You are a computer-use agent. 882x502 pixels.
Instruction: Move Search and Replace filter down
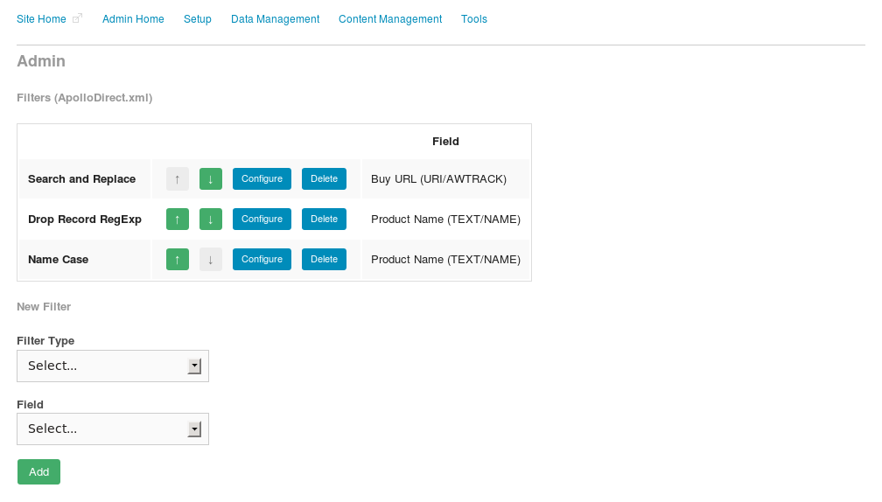(210, 178)
